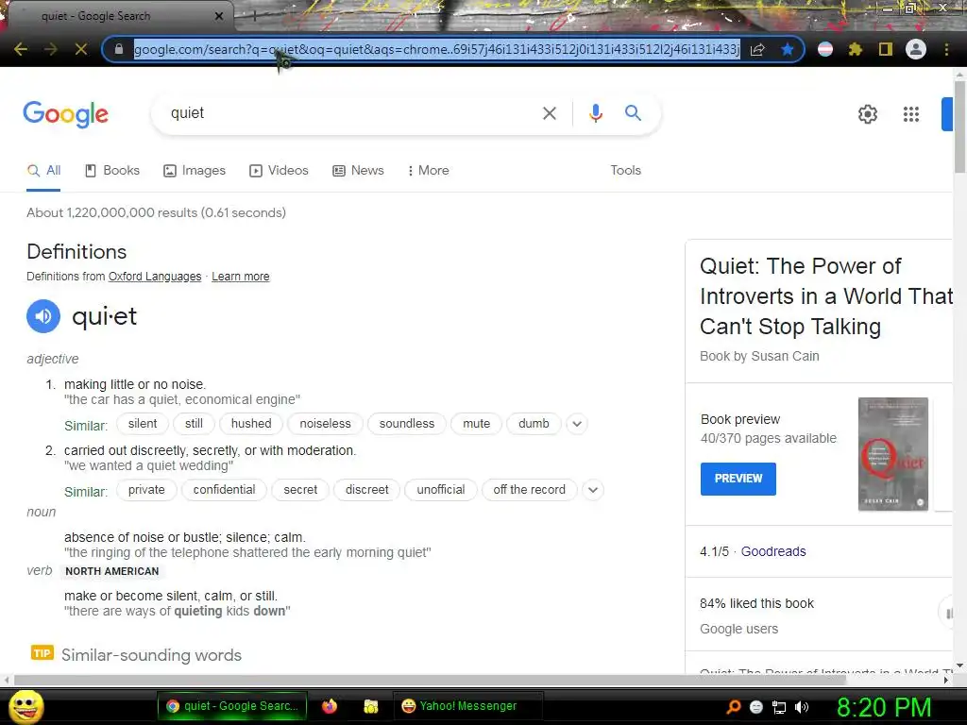Select the synonym hushed
Viewport: 967px width, 725px height.
tap(251, 424)
